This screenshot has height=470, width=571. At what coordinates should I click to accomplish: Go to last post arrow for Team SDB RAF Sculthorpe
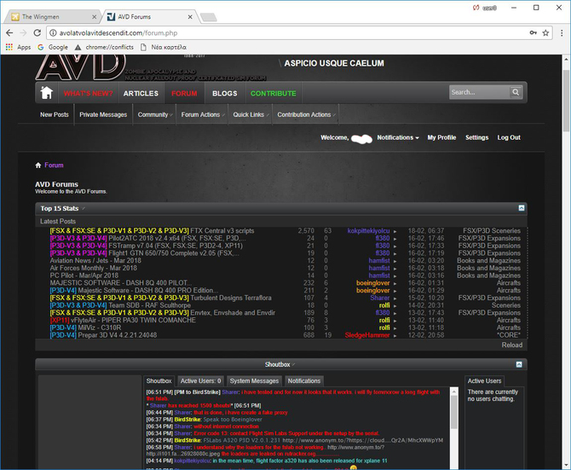(395, 305)
